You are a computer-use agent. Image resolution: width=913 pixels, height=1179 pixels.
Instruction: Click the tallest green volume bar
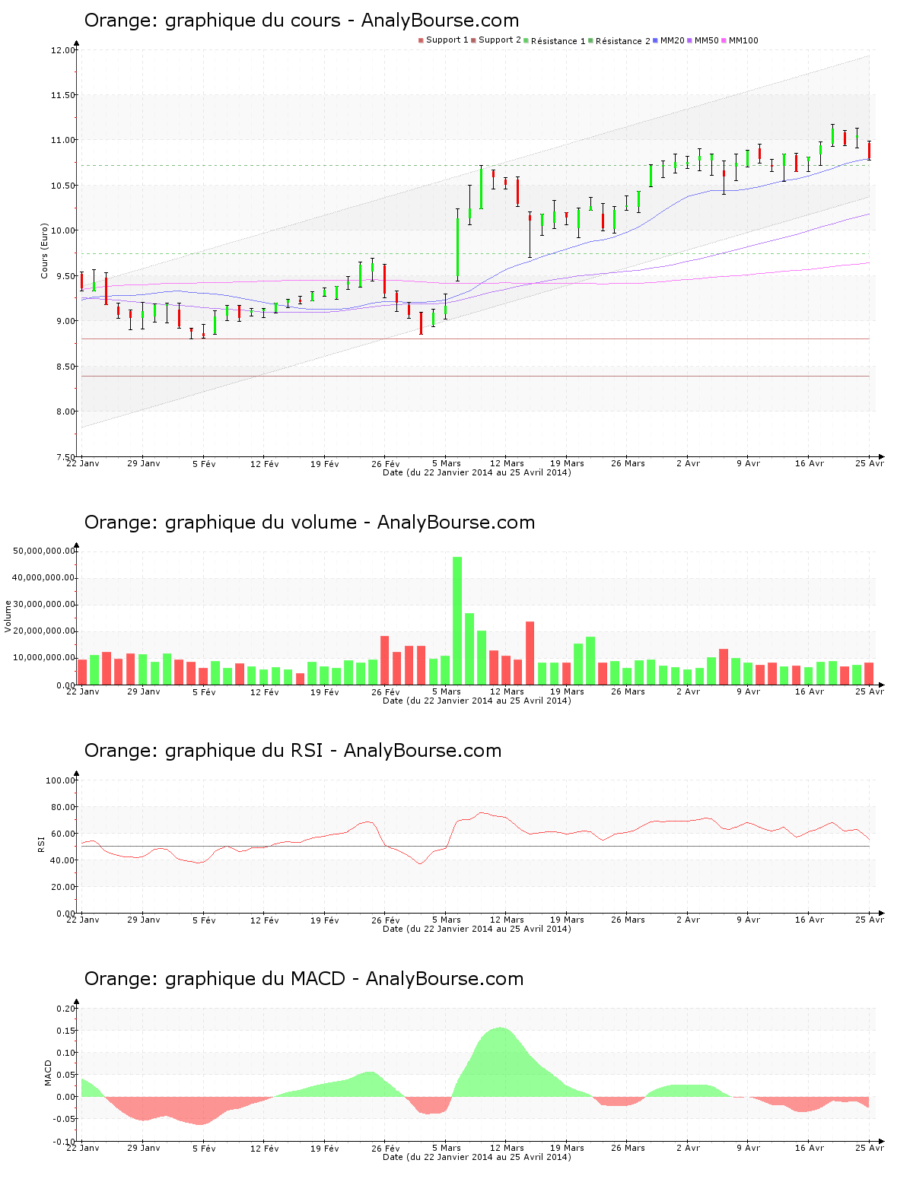coord(457,621)
